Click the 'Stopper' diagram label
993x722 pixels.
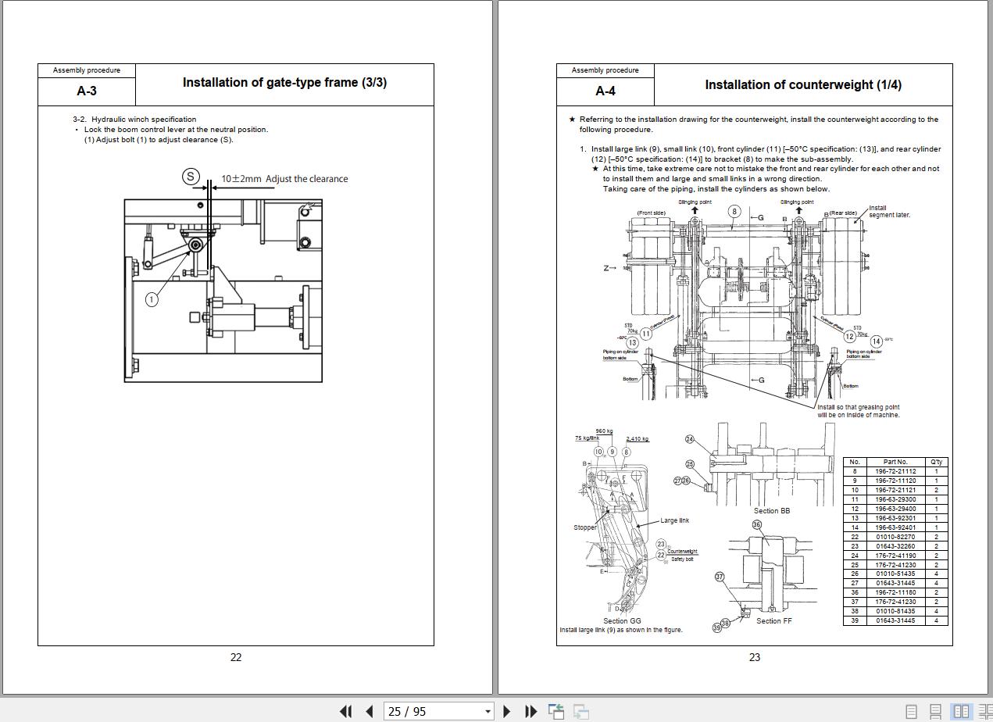click(585, 527)
